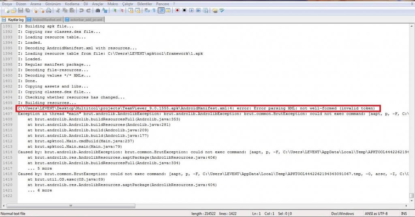
Task: Start macro recording with red dot icon
Action: [178, 10]
